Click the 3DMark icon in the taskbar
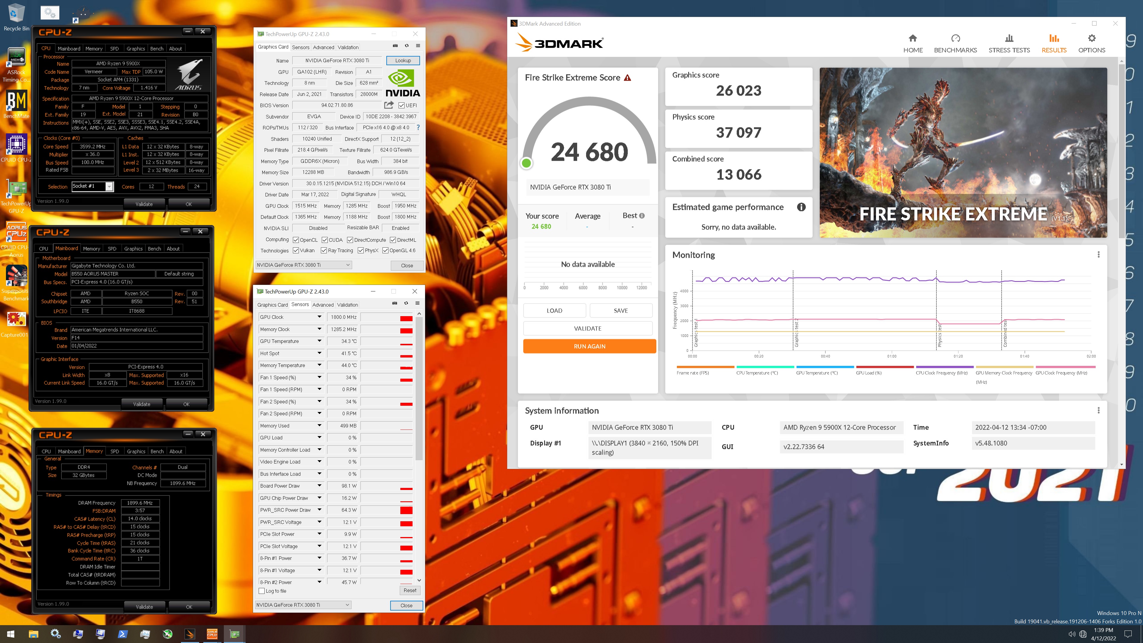The image size is (1143, 643). click(x=190, y=634)
